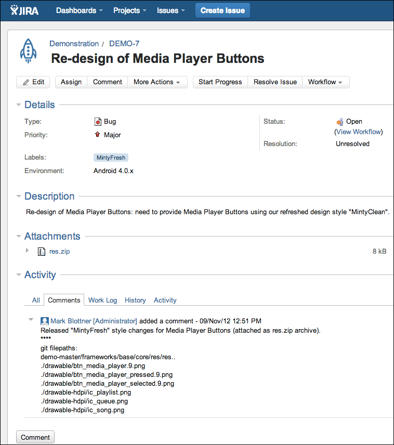Collapse the Attachments section
This screenshot has height=445, width=394.
(19, 236)
